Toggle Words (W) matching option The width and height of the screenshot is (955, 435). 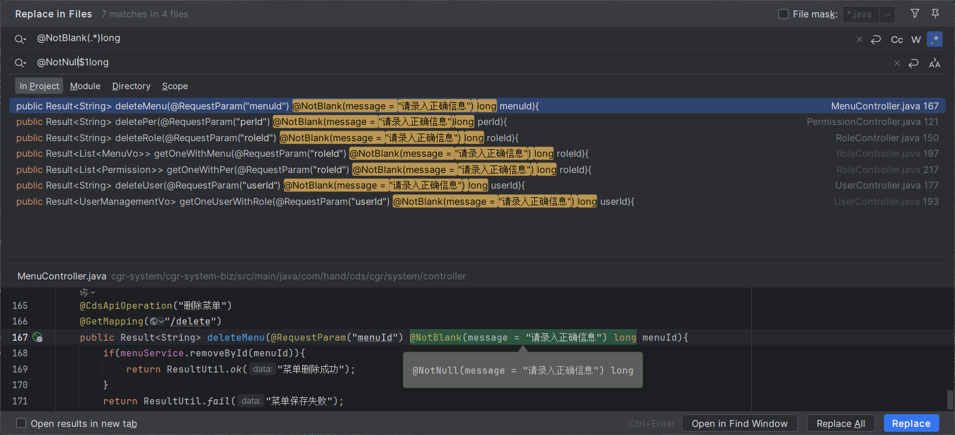tap(916, 39)
